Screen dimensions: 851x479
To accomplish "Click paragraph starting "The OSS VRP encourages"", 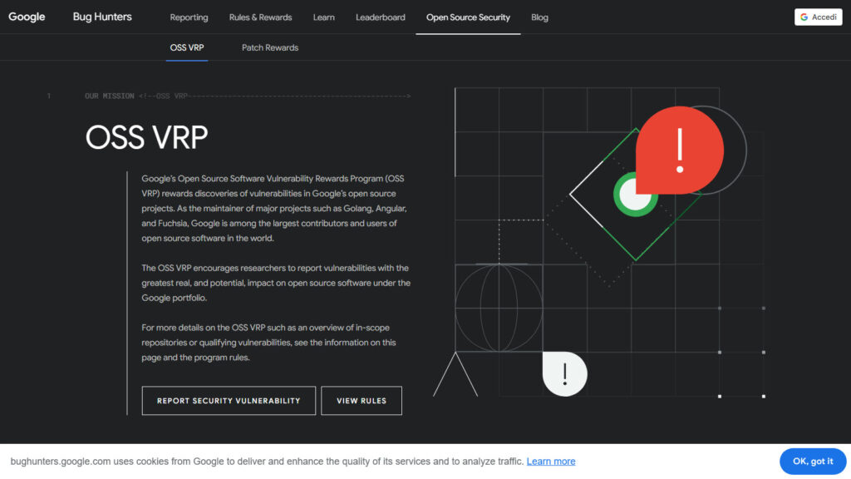I will tap(276, 283).
